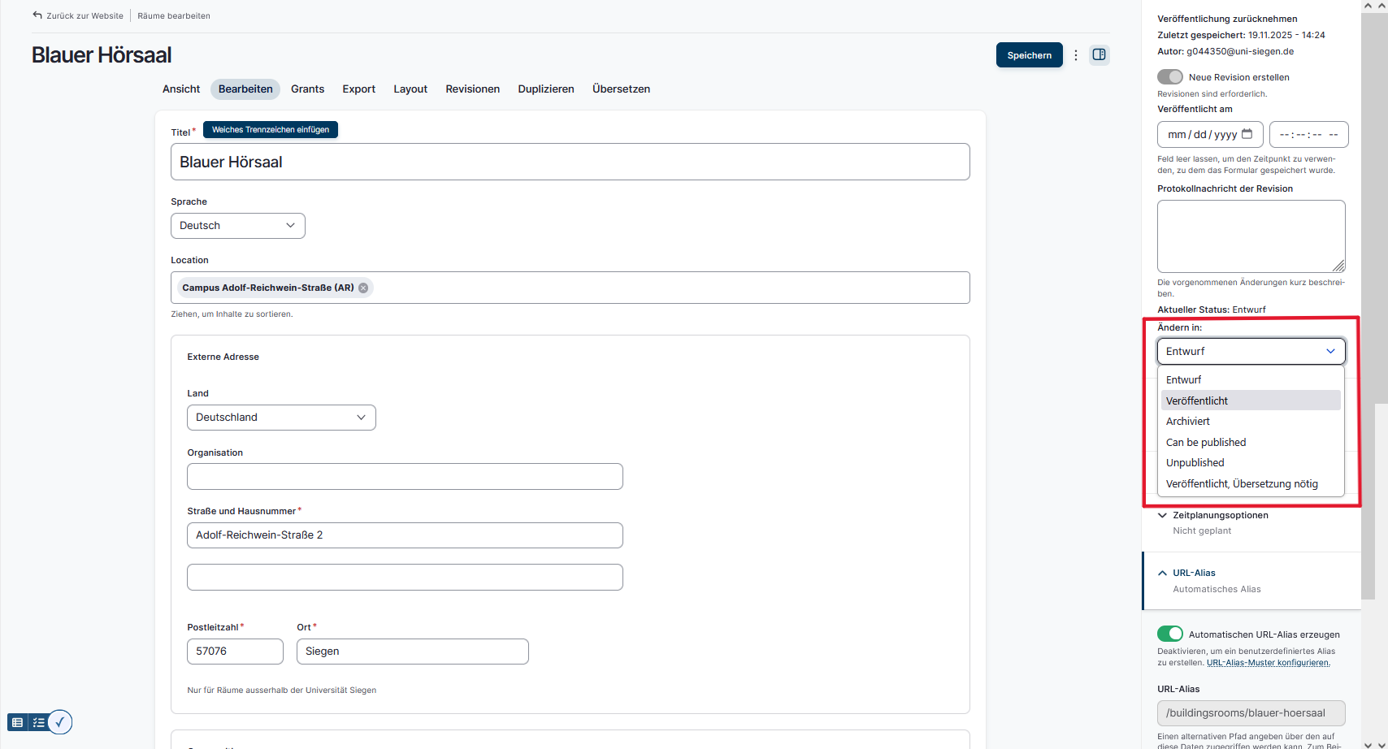Enable the Neue Revision erstellen toggle
The width and height of the screenshot is (1388, 749).
(1170, 76)
